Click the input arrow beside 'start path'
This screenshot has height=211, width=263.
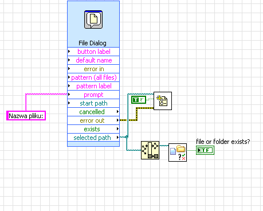[69, 103]
